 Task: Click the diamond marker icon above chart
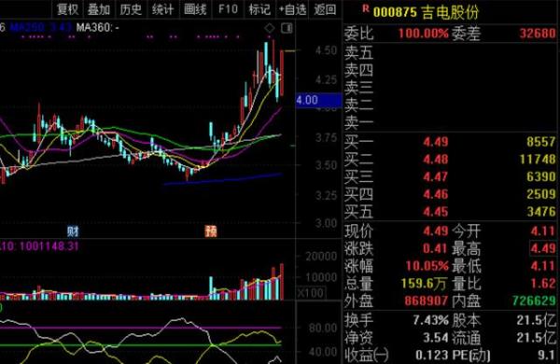[x=270, y=28]
